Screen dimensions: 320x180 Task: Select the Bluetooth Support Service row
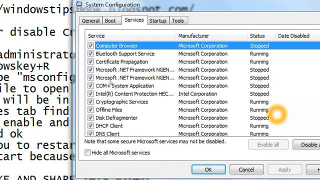pos(203,53)
